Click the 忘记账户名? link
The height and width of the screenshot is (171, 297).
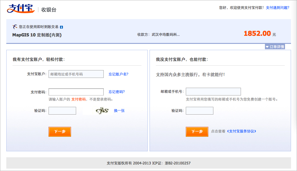(x=118, y=74)
